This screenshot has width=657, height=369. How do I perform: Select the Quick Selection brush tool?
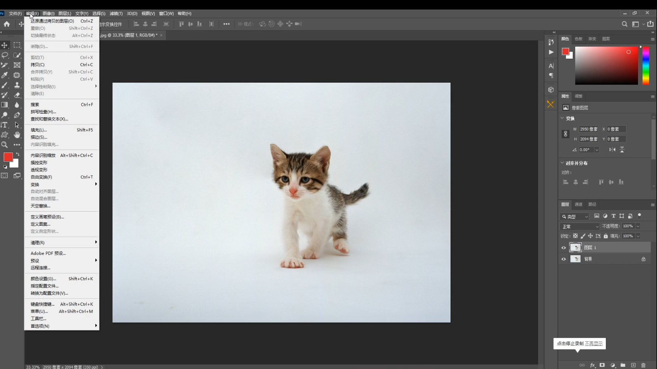tap(17, 55)
